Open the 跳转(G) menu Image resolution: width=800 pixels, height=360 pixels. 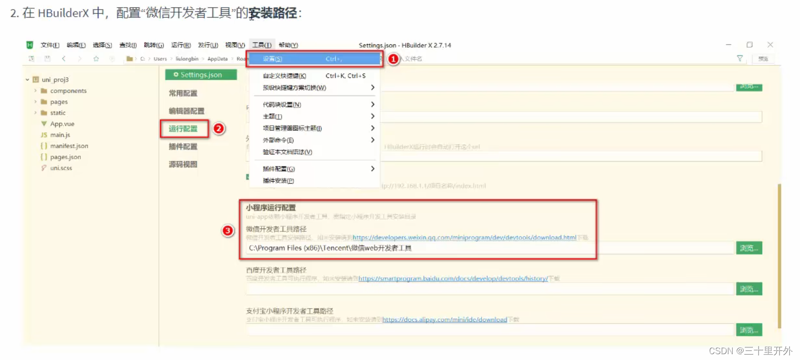pos(154,45)
